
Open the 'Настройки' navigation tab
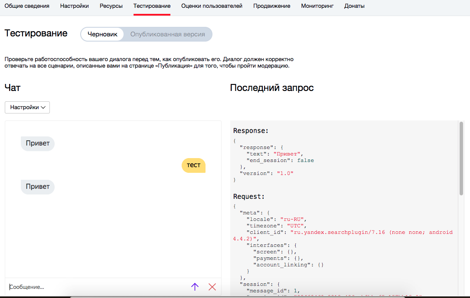[x=74, y=6]
